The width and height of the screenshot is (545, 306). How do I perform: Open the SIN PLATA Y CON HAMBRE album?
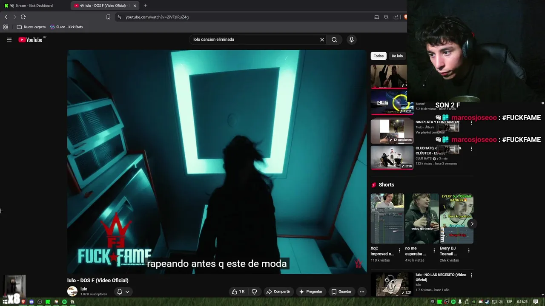(x=437, y=122)
